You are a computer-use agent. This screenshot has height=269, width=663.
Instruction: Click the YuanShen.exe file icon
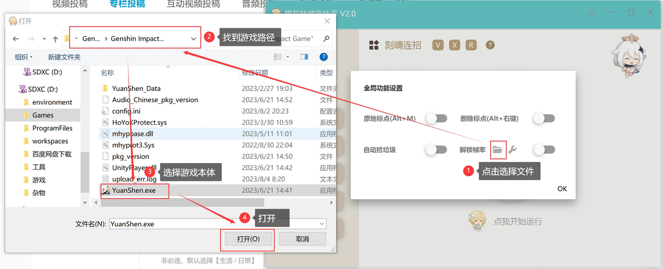[106, 190]
